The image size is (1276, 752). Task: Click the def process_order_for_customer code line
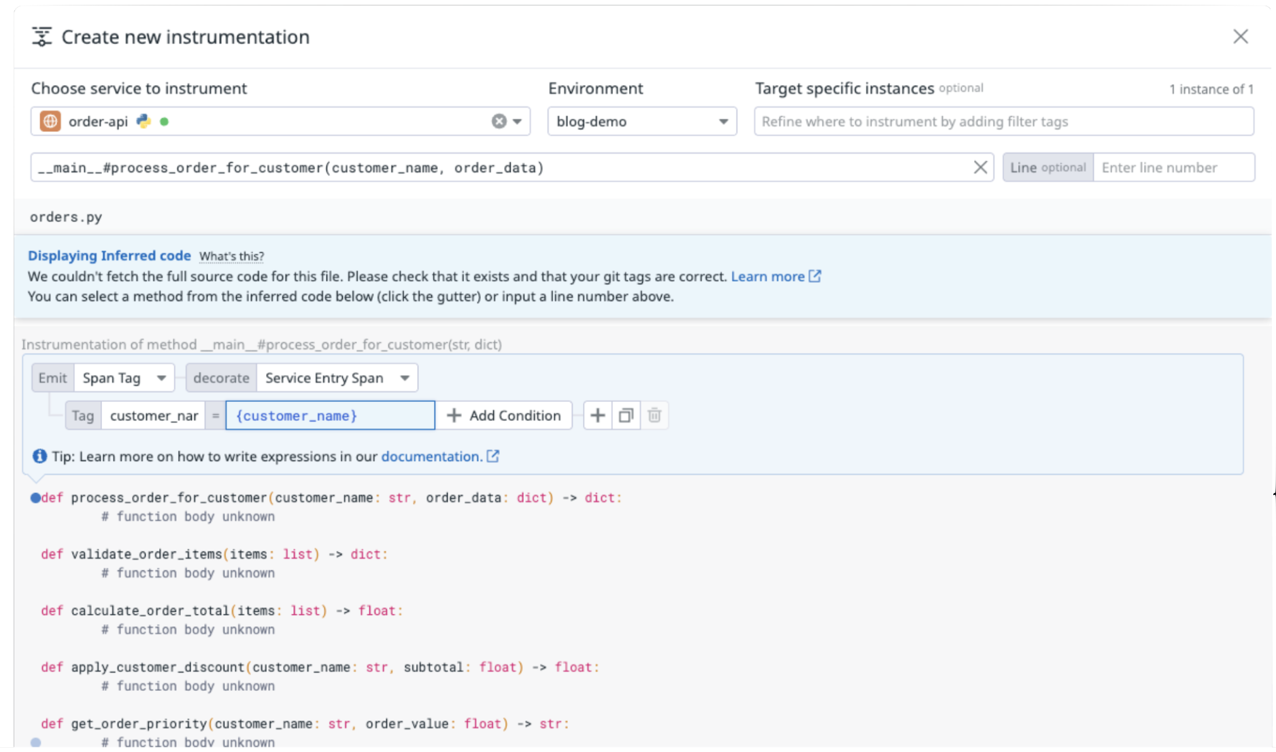pyautogui.click(x=331, y=498)
